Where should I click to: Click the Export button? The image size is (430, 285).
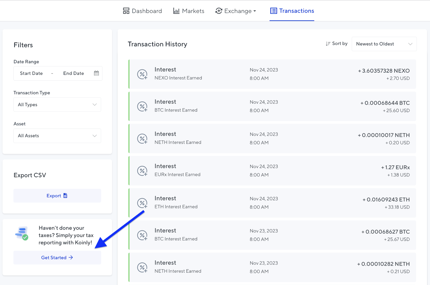click(57, 195)
